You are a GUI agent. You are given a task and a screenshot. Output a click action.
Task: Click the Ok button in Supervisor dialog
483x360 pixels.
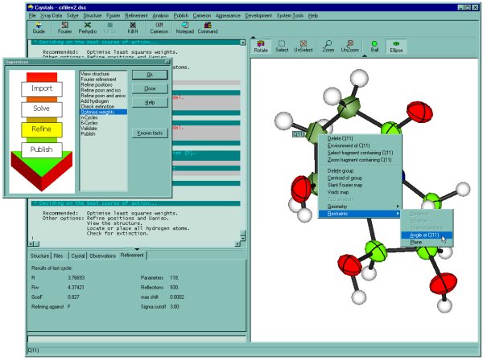[150, 74]
